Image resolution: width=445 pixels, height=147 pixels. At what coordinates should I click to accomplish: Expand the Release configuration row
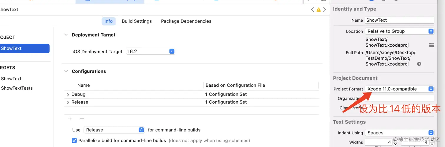pyautogui.click(x=68, y=102)
